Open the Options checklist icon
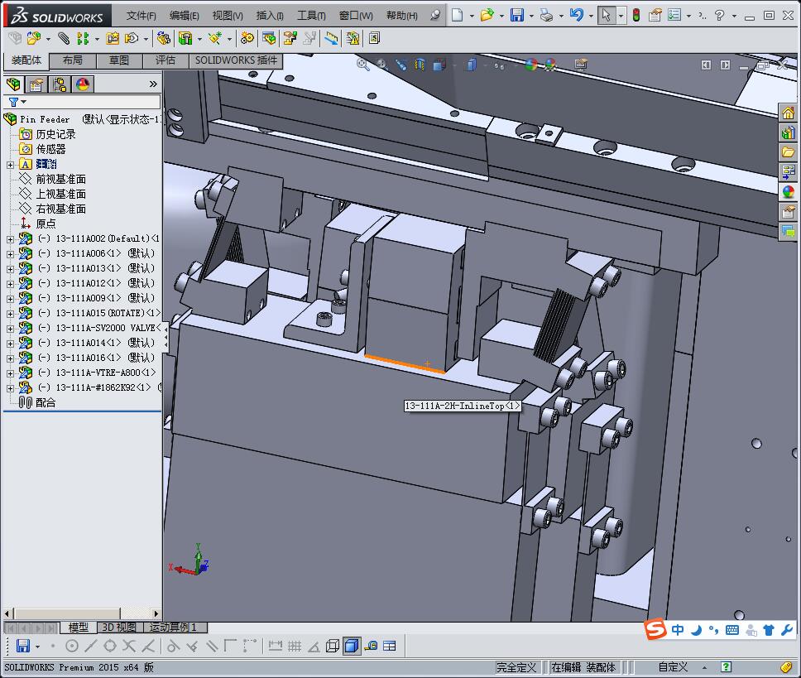This screenshot has height=678, width=801. pos(674,16)
